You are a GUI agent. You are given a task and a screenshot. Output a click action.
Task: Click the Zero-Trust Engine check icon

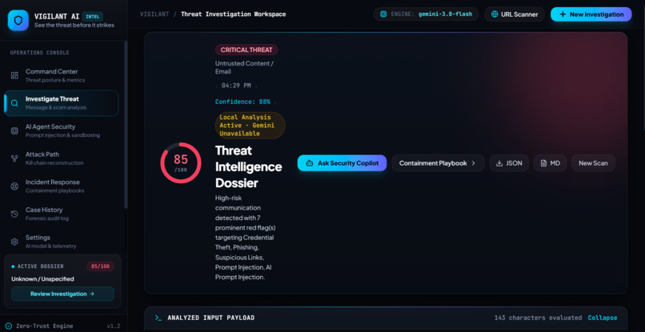(9, 326)
